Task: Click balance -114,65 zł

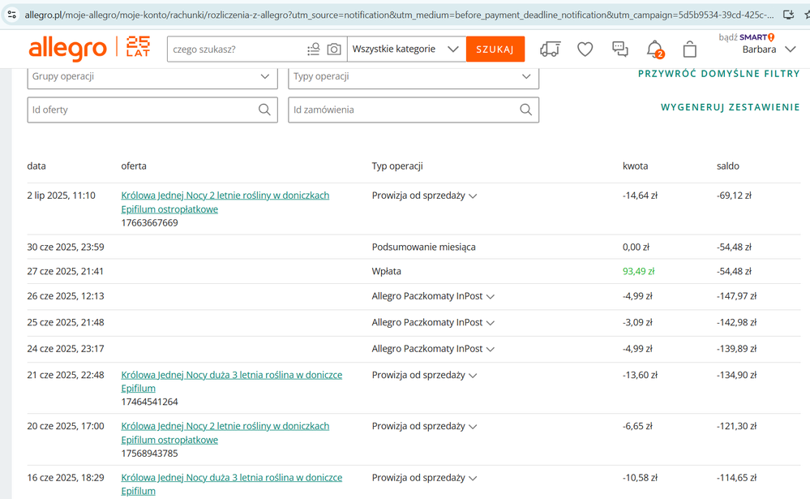Action: pyautogui.click(x=737, y=478)
